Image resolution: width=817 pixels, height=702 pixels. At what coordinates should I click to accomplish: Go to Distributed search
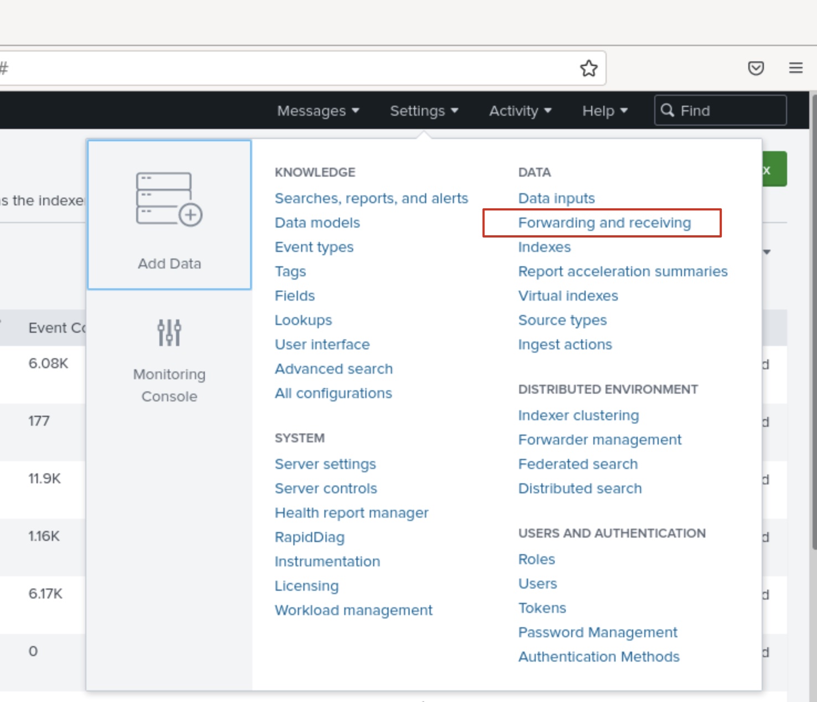[x=580, y=488]
